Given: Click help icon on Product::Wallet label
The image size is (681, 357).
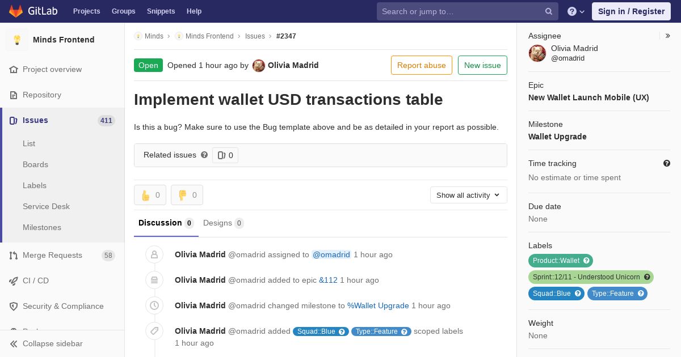Looking at the screenshot, I should (587, 261).
